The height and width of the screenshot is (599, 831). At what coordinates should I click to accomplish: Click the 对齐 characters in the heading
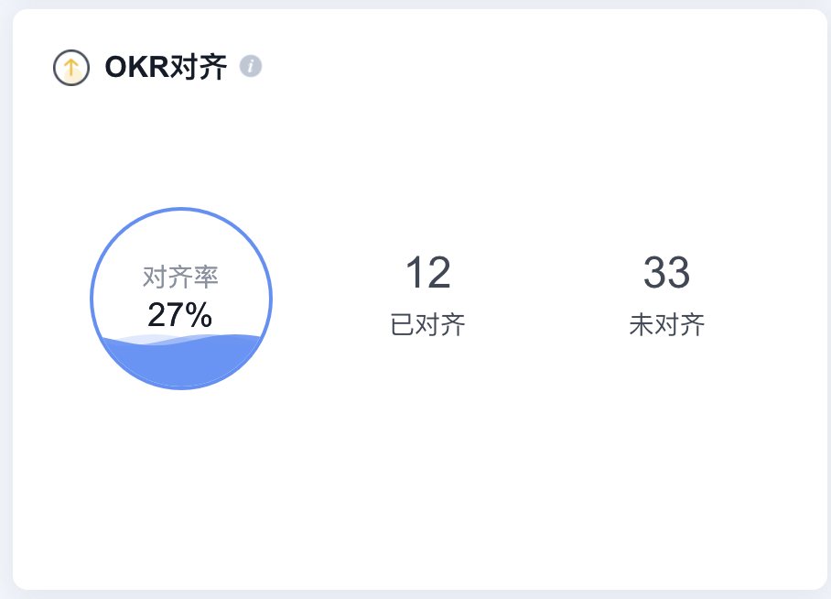(x=199, y=67)
